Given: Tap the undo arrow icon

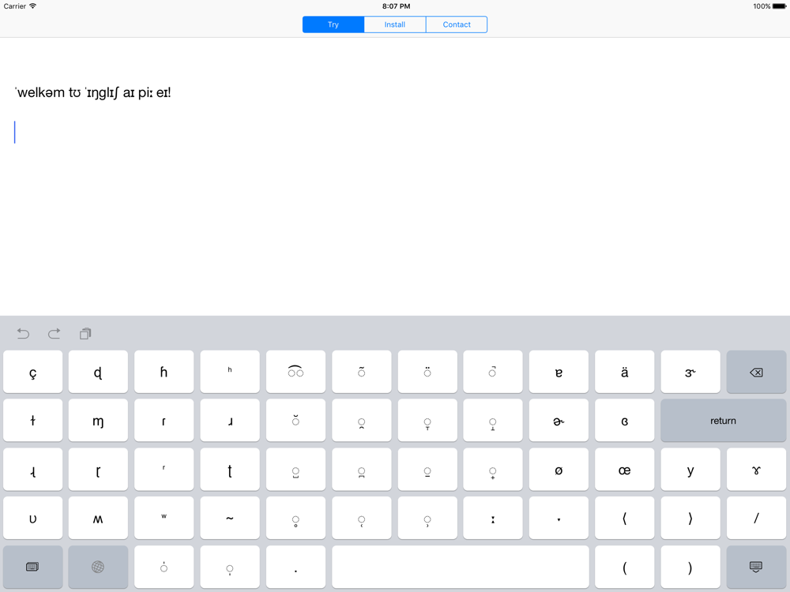Looking at the screenshot, I should tap(23, 333).
